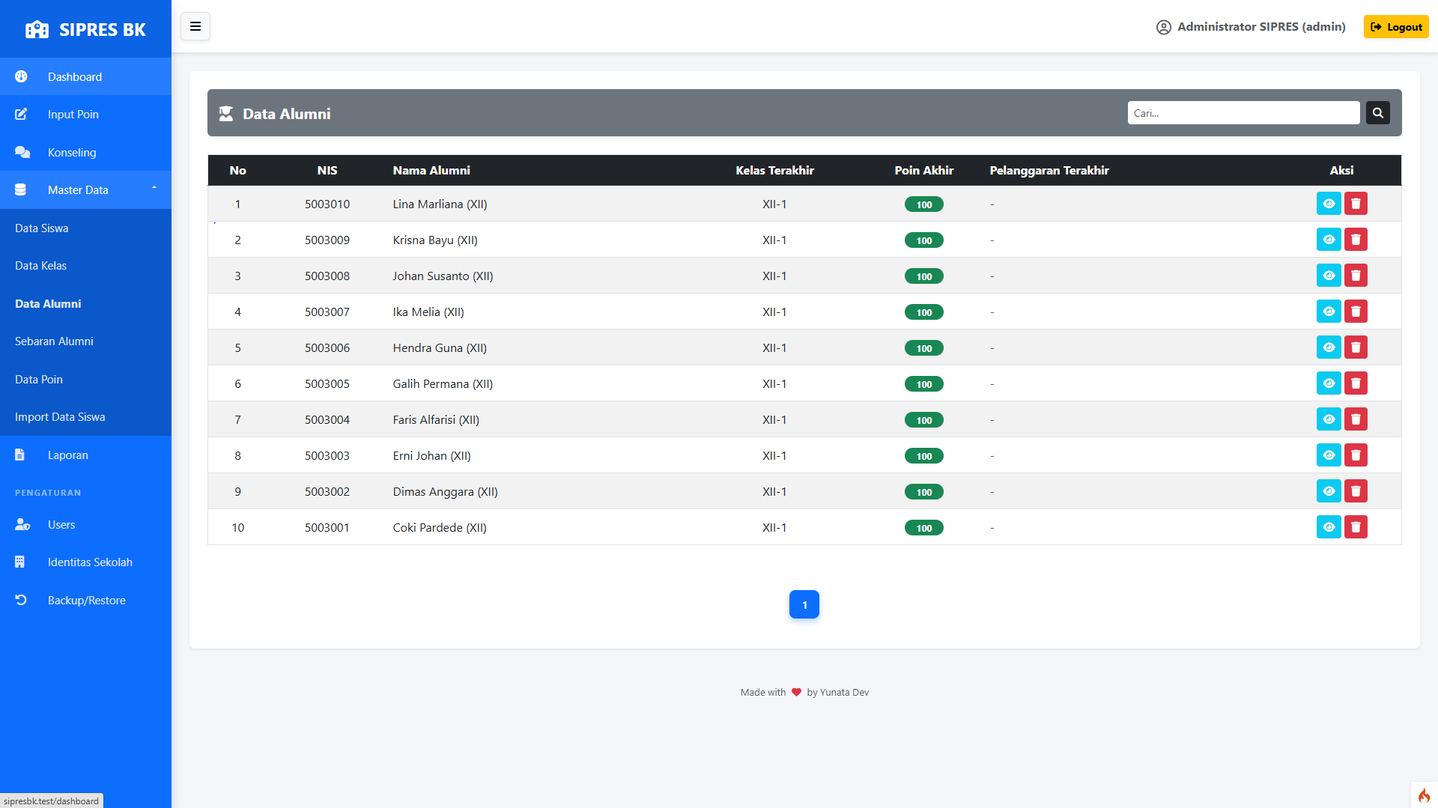Image resolution: width=1438 pixels, height=808 pixels.
Task: Remove Galih Permana using the trash icon
Action: point(1356,383)
